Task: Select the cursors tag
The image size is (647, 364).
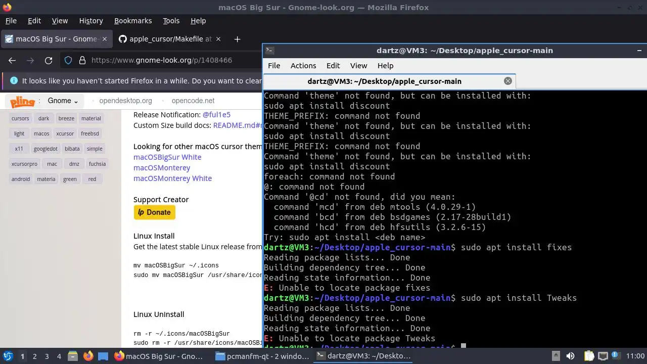Action: tap(20, 118)
